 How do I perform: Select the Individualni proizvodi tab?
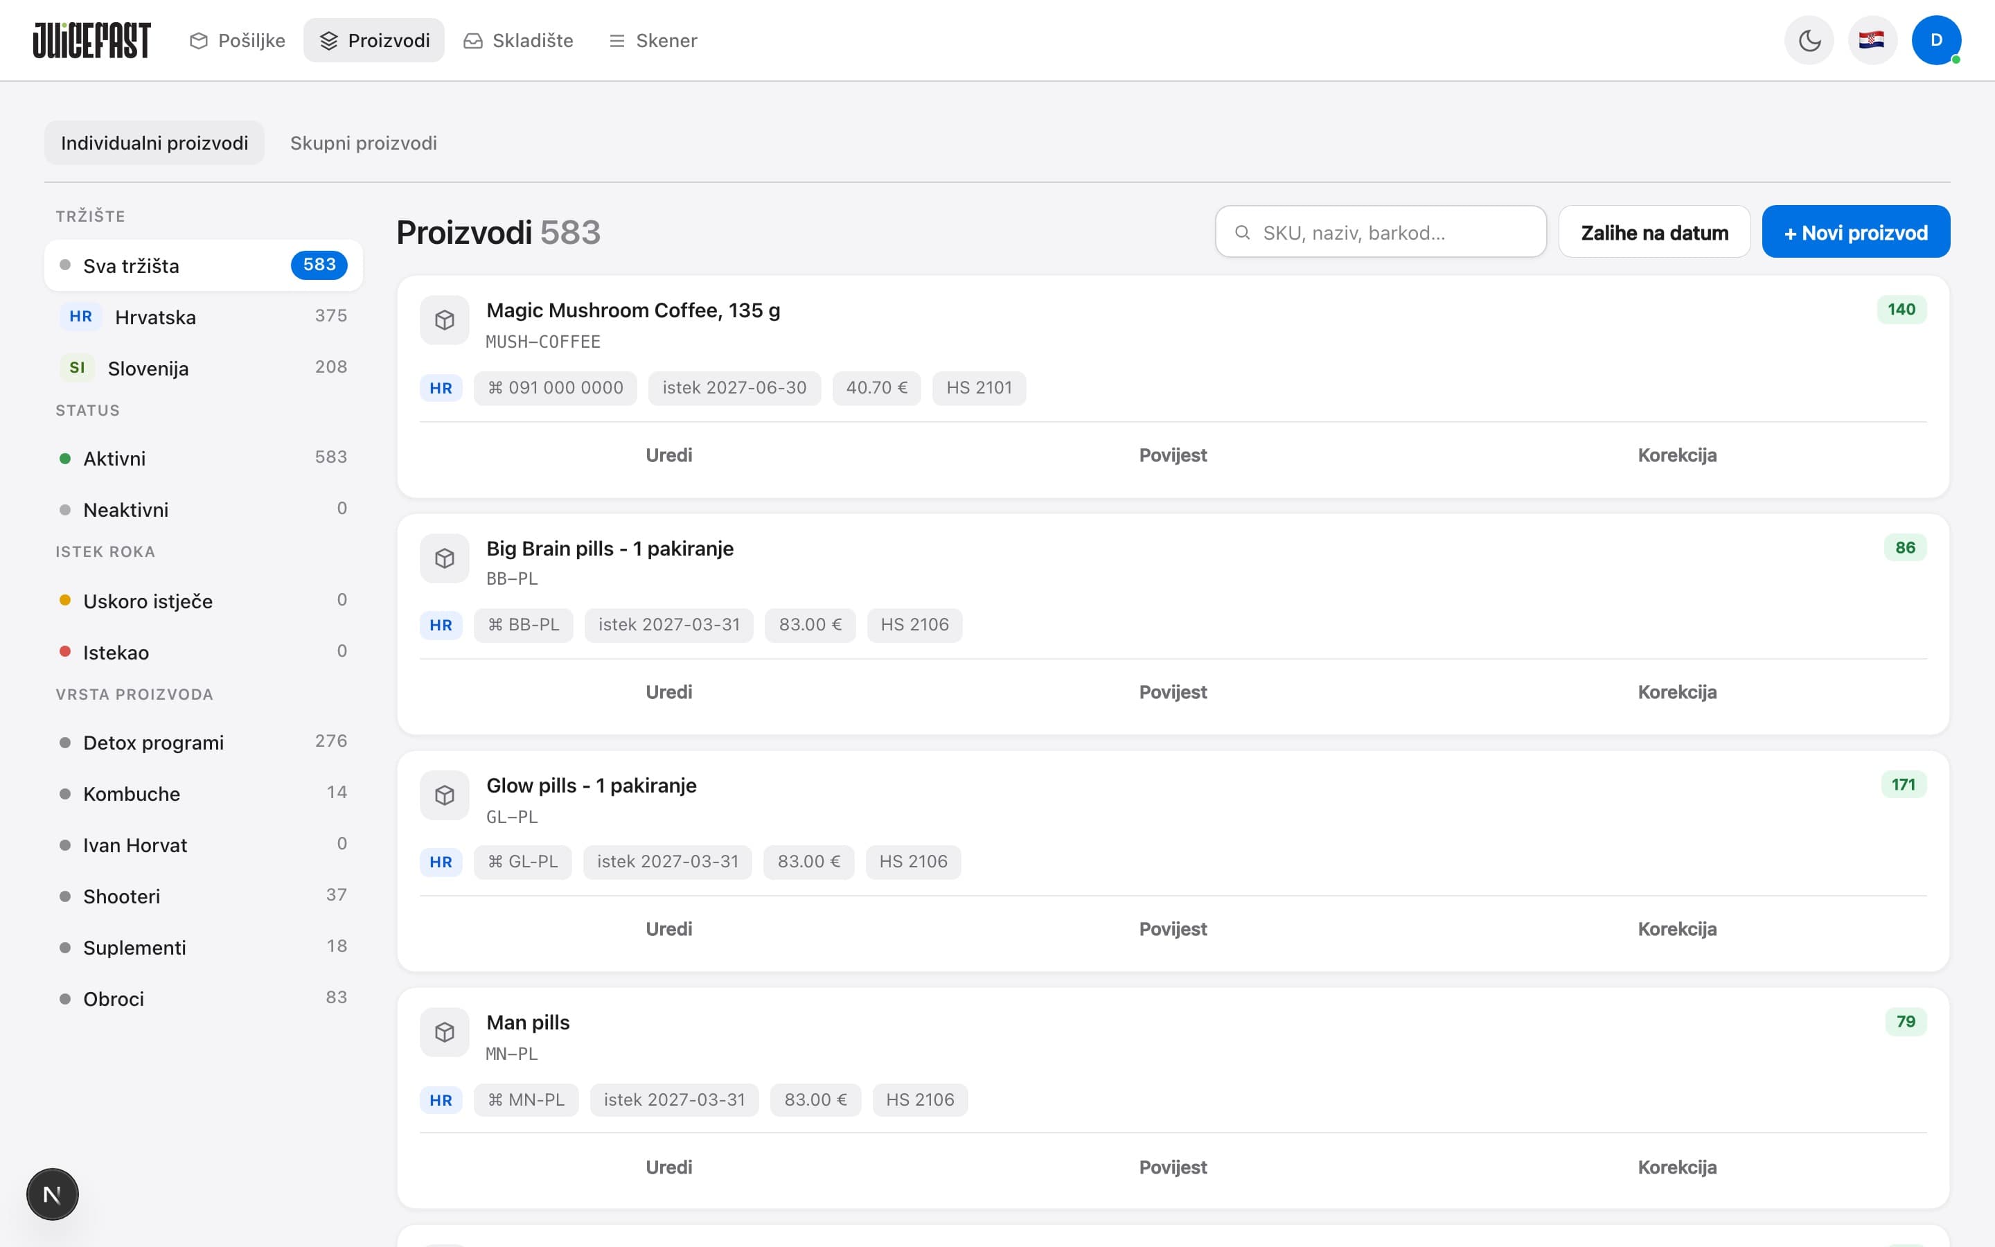click(x=154, y=143)
